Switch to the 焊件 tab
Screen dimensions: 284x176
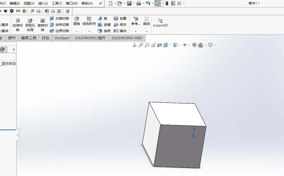[x=12, y=38]
